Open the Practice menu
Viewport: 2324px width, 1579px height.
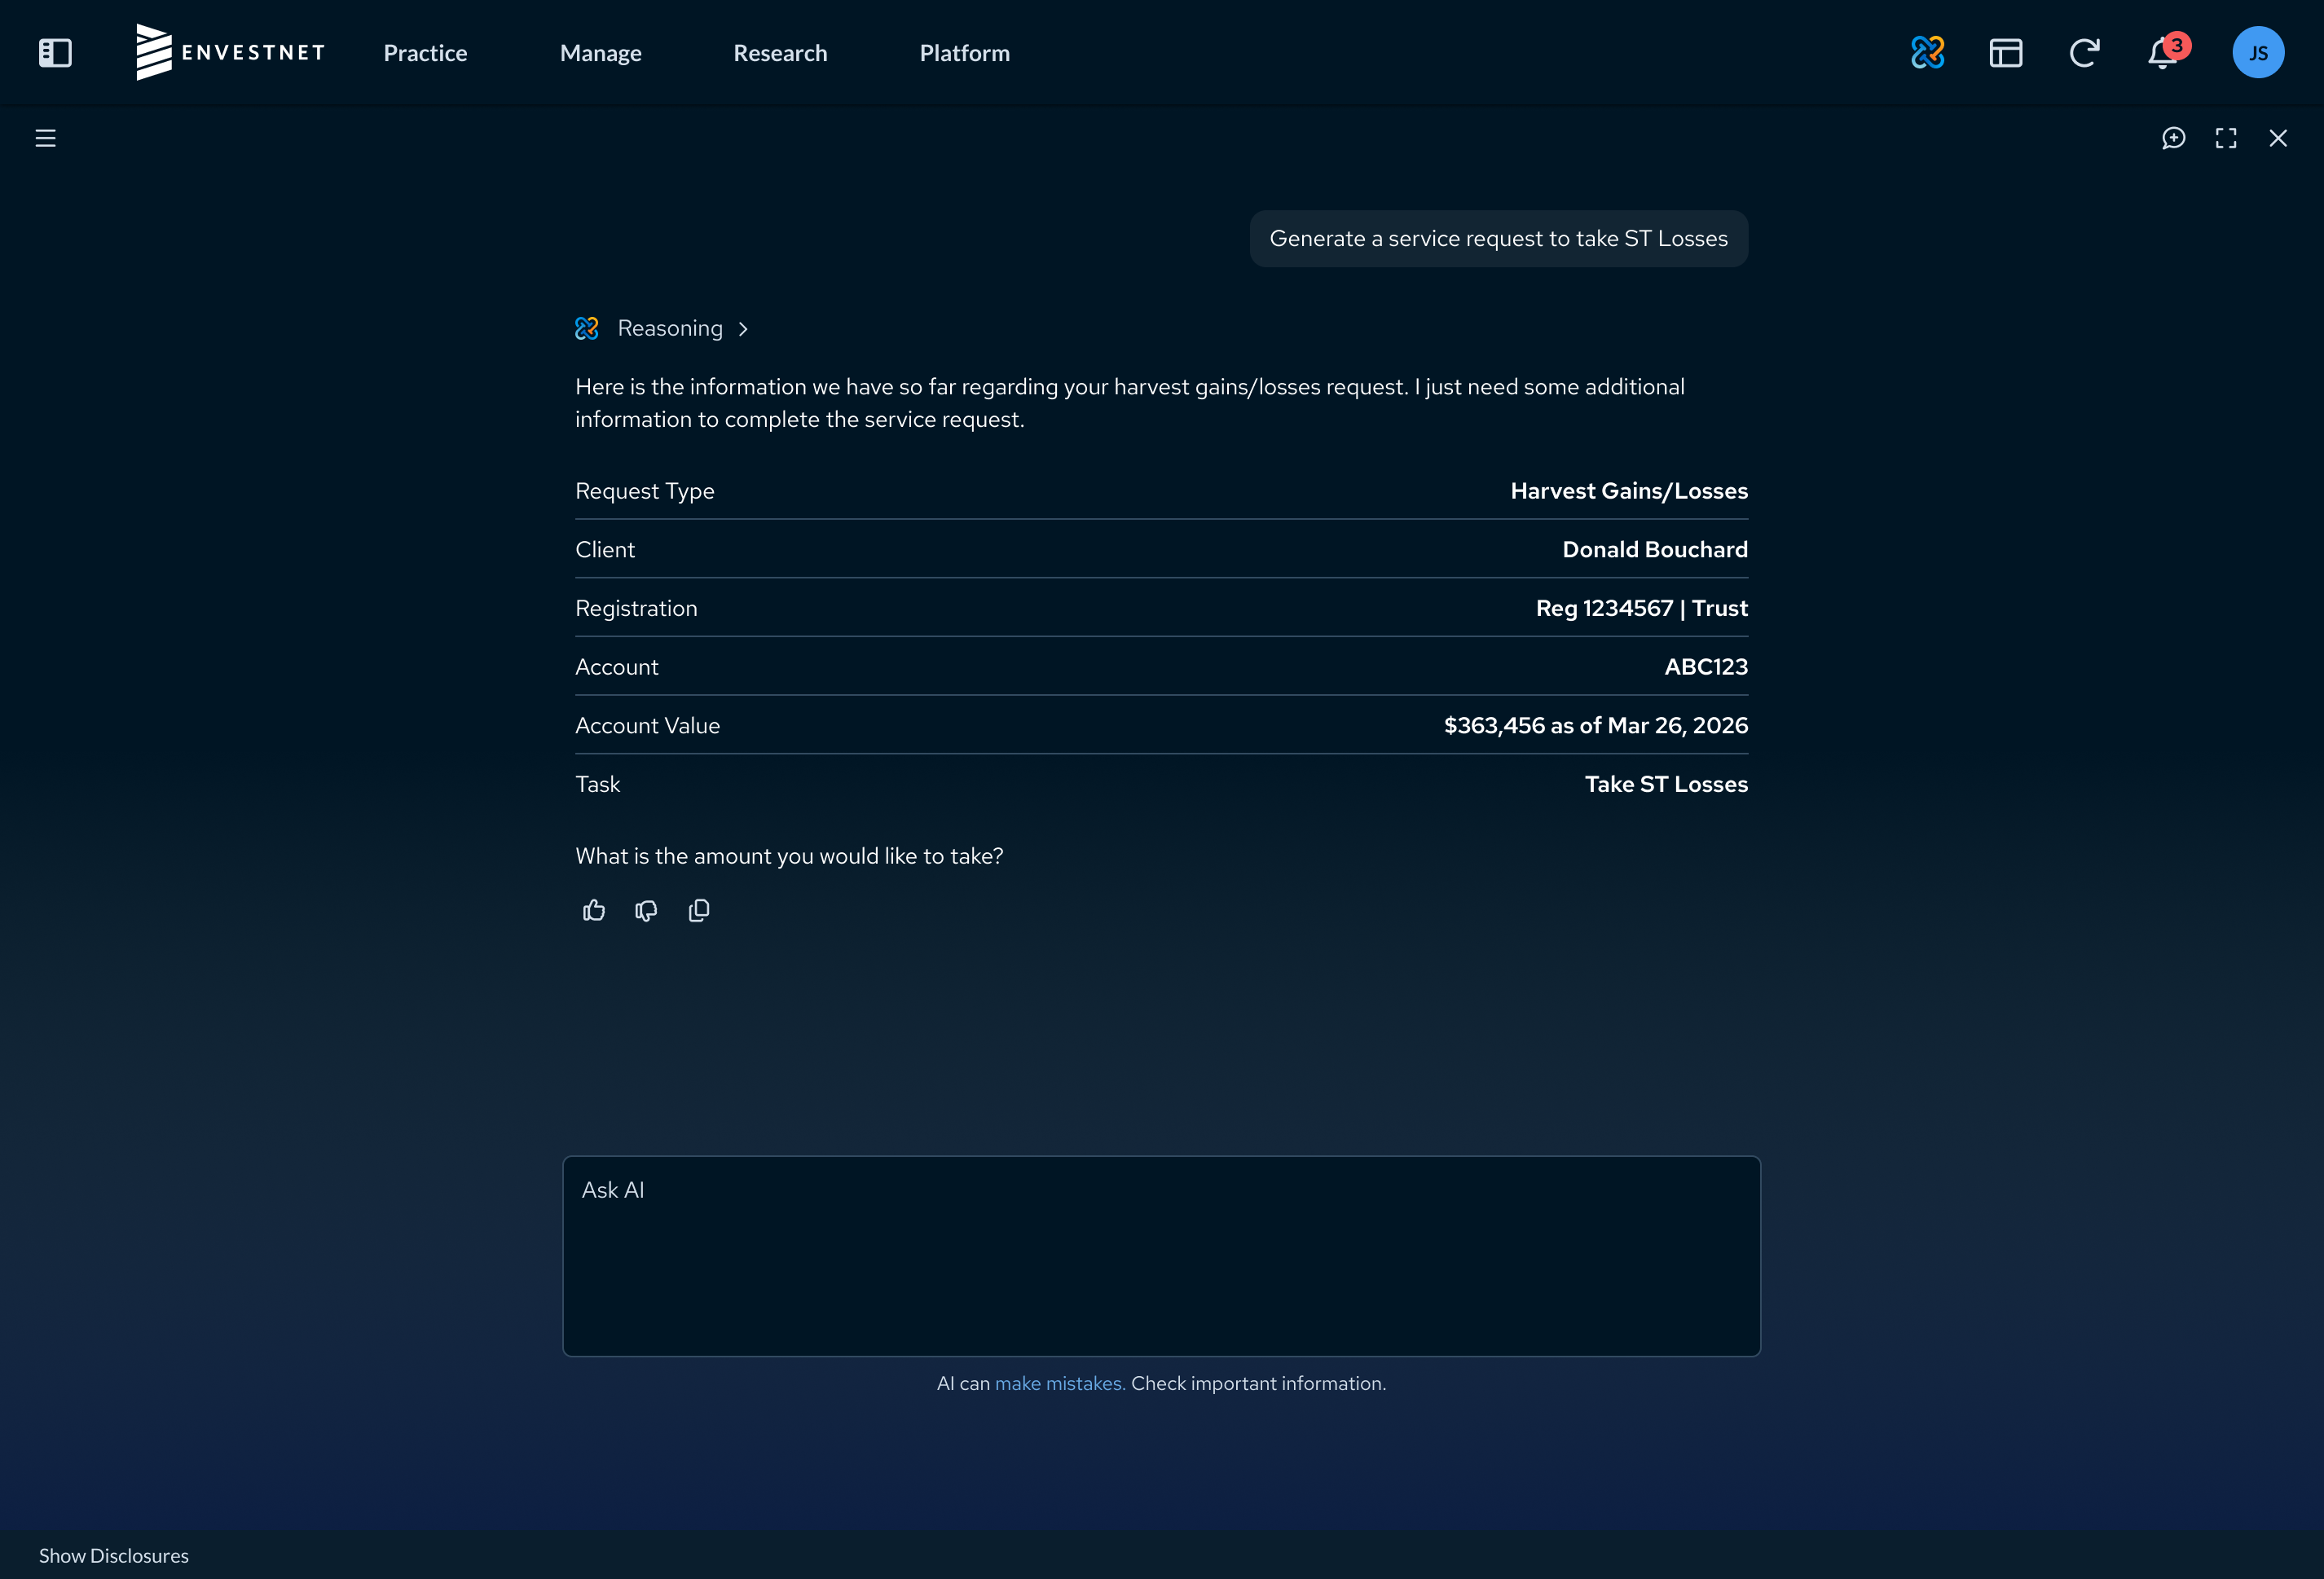tap(425, 53)
